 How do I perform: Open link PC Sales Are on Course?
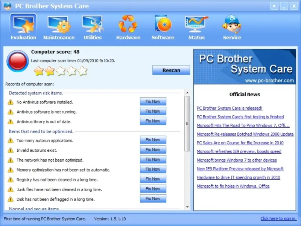point(240,143)
